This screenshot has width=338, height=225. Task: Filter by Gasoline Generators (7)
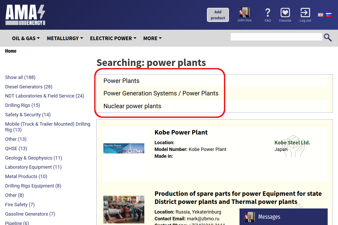30,214
